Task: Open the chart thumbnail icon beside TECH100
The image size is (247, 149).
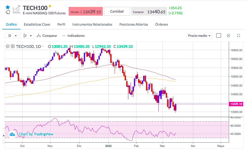Action: point(16,9)
